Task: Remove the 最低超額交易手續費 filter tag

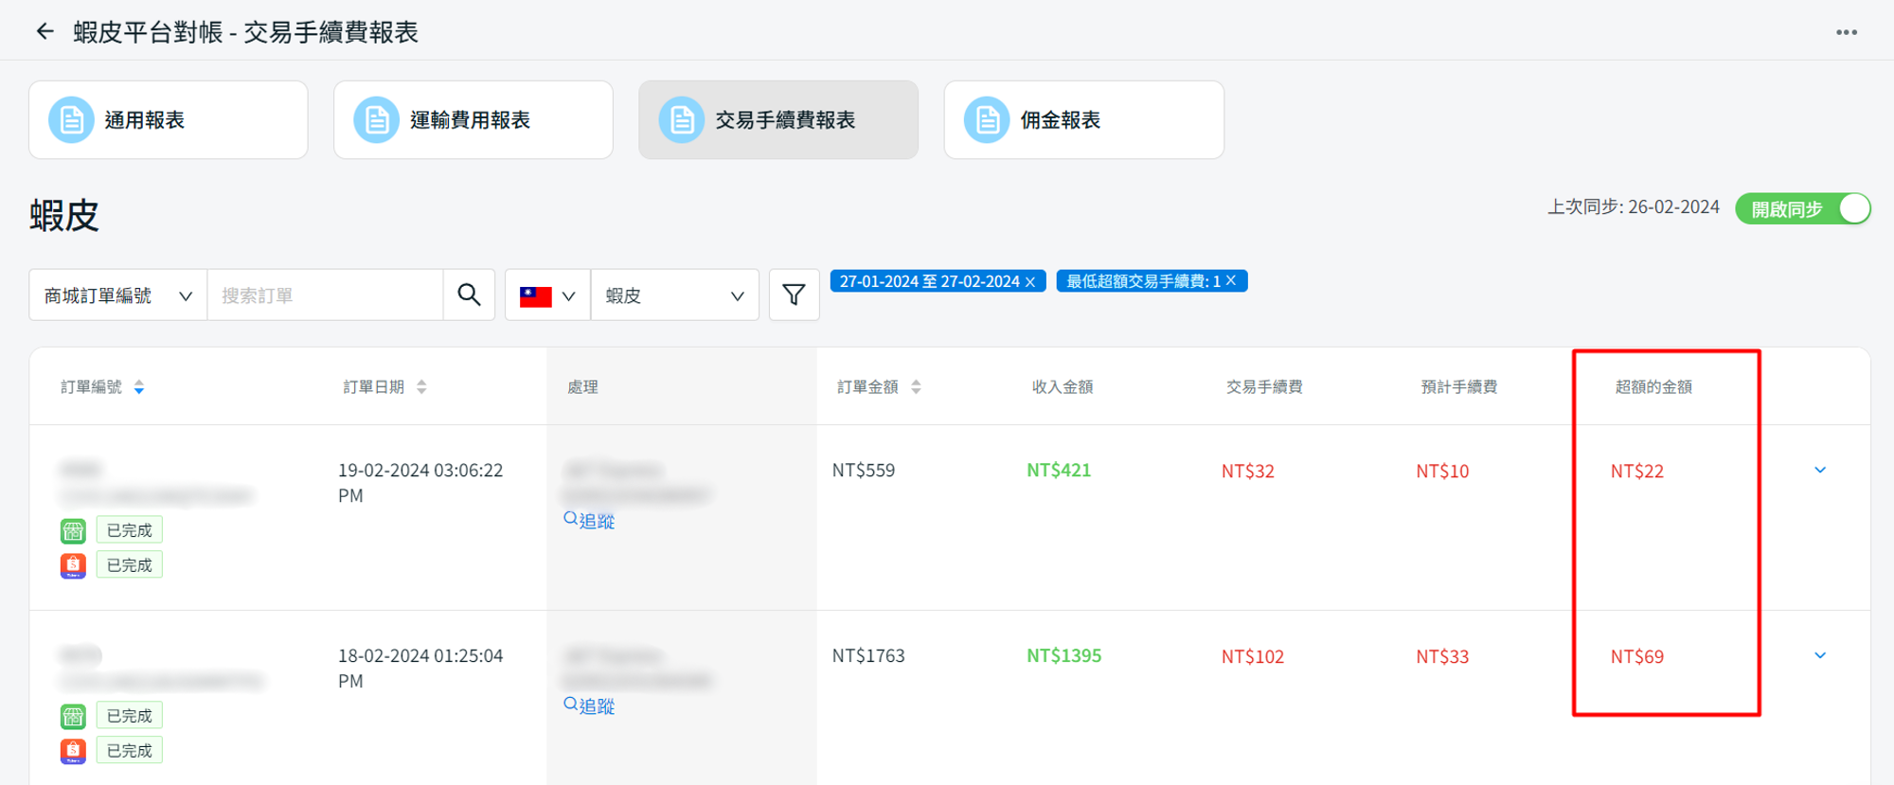Action: [1231, 281]
